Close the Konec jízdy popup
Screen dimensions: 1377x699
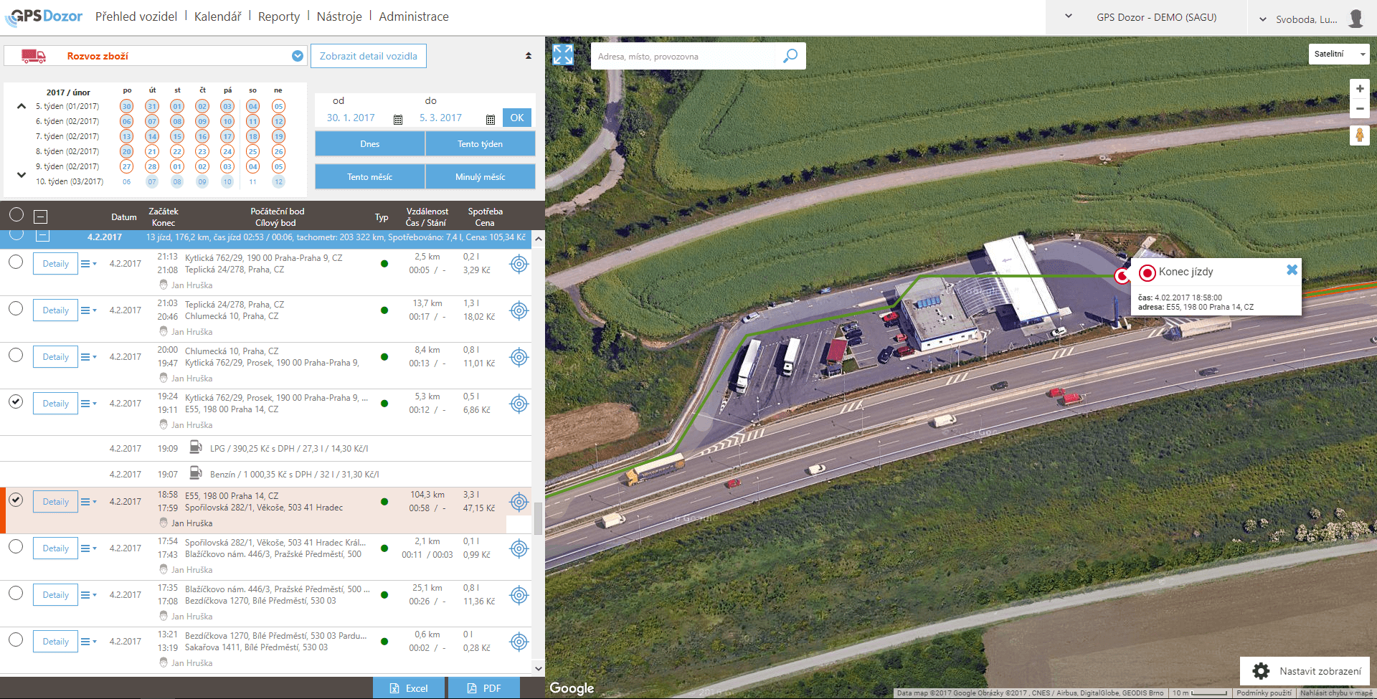(x=1292, y=270)
